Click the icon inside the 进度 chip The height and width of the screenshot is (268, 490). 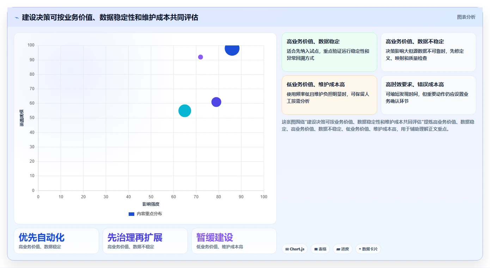338,249
